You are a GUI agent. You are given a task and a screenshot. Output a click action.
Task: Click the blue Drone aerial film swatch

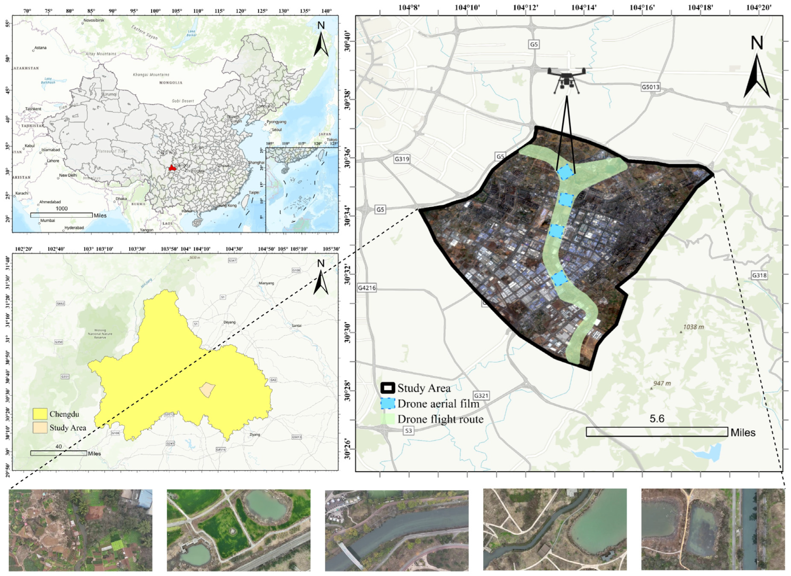pyautogui.click(x=387, y=404)
